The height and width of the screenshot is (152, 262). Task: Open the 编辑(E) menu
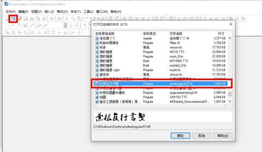pyautogui.click(x=23, y=12)
